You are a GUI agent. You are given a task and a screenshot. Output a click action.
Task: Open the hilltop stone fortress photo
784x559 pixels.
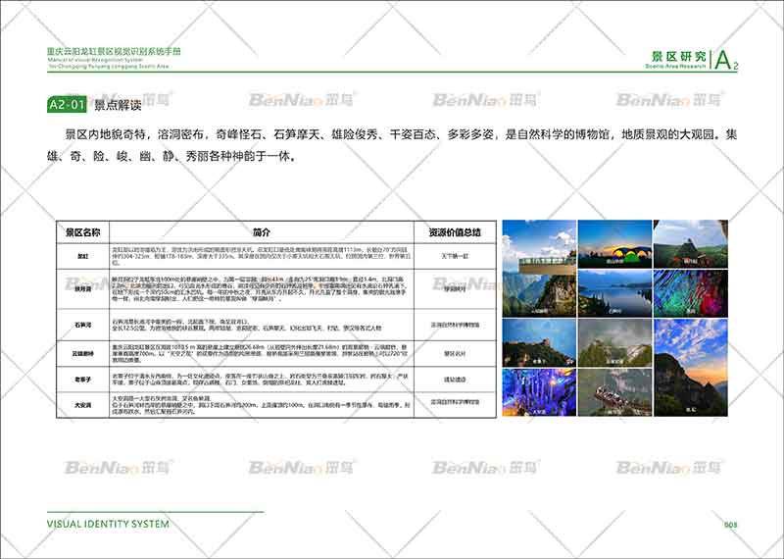[x=539, y=343]
